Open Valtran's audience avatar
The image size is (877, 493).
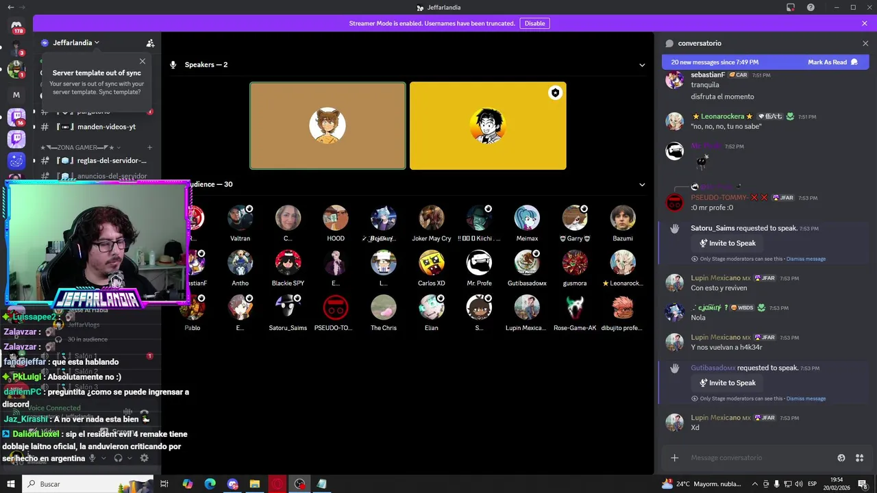click(x=240, y=218)
